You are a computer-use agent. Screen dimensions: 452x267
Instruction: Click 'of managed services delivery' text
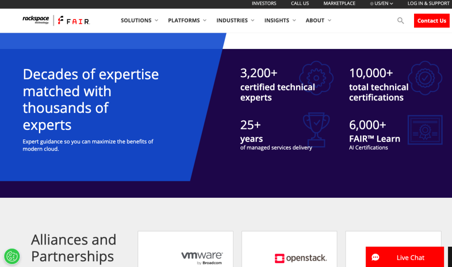[x=276, y=148]
